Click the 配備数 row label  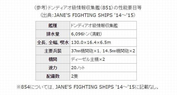53,76
